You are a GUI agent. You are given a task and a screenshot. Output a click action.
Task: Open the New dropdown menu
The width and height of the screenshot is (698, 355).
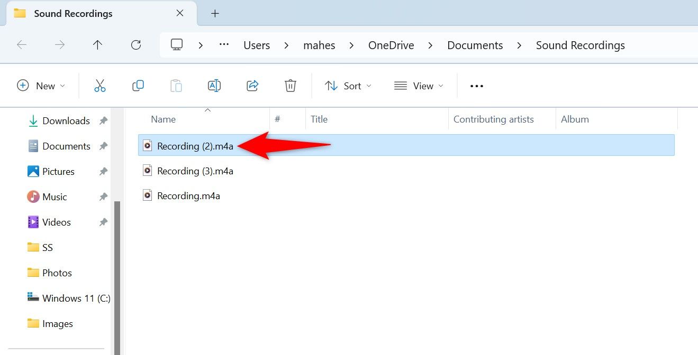(41, 86)
